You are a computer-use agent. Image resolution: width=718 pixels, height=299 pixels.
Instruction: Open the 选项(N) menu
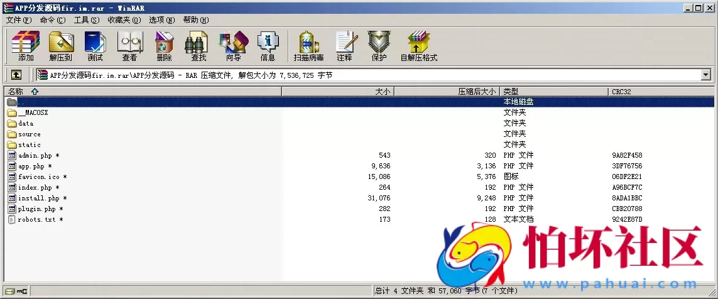click(161, 20)
